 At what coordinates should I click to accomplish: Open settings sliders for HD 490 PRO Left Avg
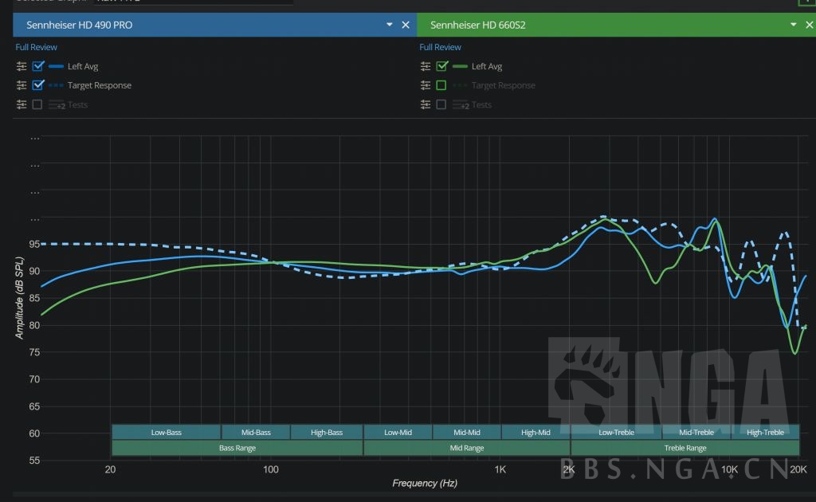(22, 66)
